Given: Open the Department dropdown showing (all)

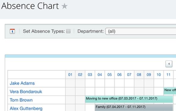Looking at the screenshot, I should [141, 31].
